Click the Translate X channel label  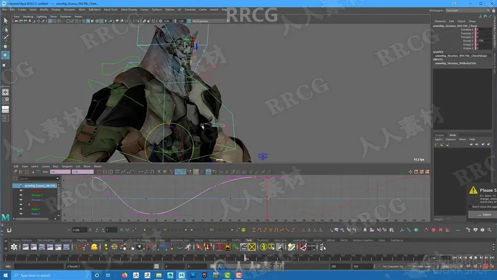pos(467,29)
